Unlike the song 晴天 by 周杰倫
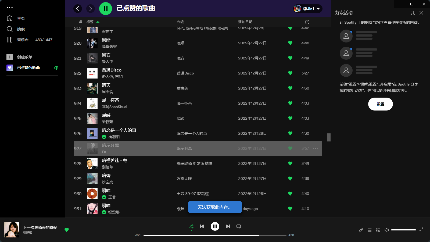430x242 pixels. pyautogui.click(x=290, y=88)
